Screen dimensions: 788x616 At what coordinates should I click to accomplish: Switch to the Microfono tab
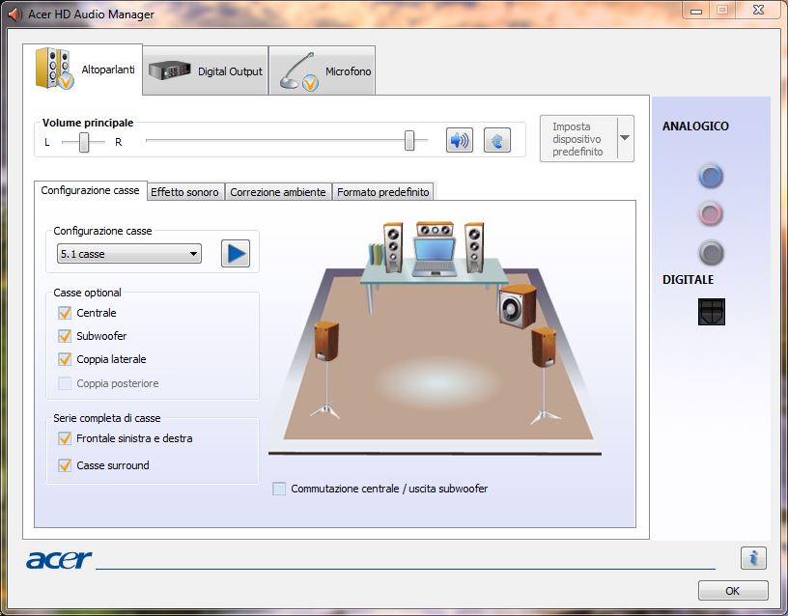pos(323,70)
